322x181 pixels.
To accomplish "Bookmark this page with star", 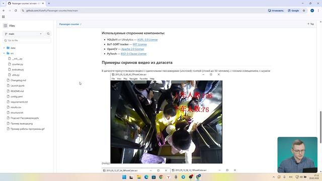I will coord(304,11).
